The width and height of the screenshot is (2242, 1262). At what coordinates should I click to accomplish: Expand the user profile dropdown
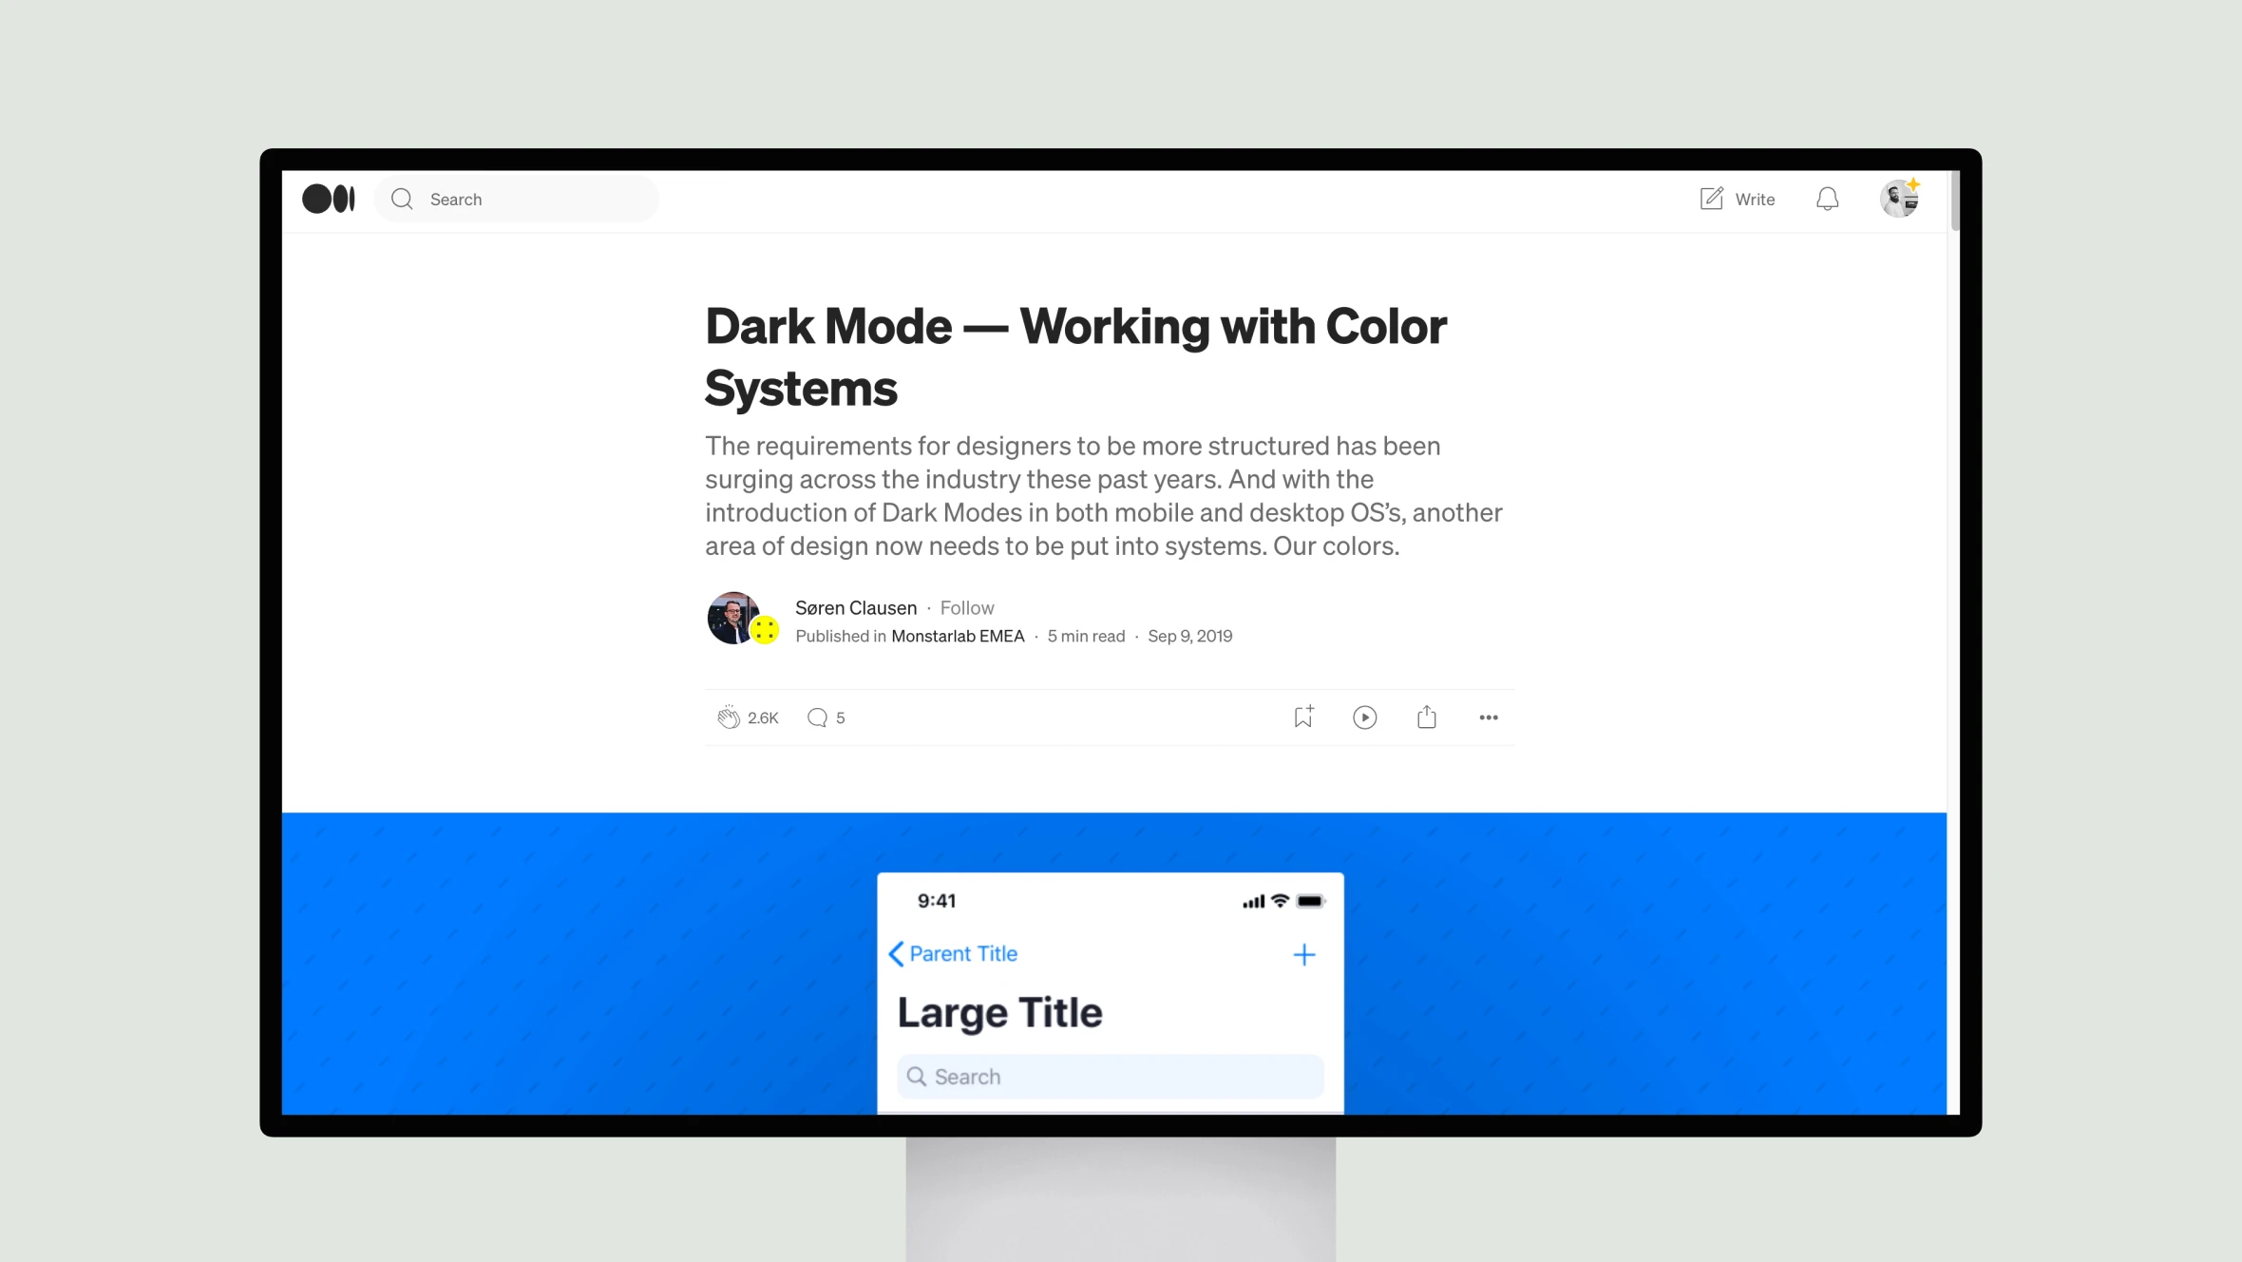(x=1899, y=198)
